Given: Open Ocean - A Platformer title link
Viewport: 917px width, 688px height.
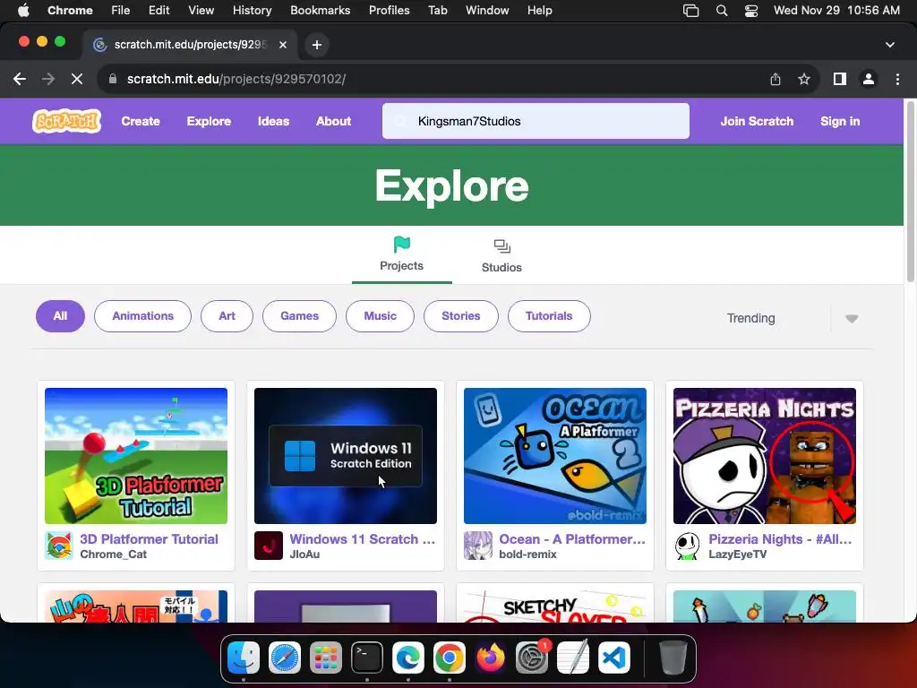Looking at the screenshot, I should (x=572, y=538).
